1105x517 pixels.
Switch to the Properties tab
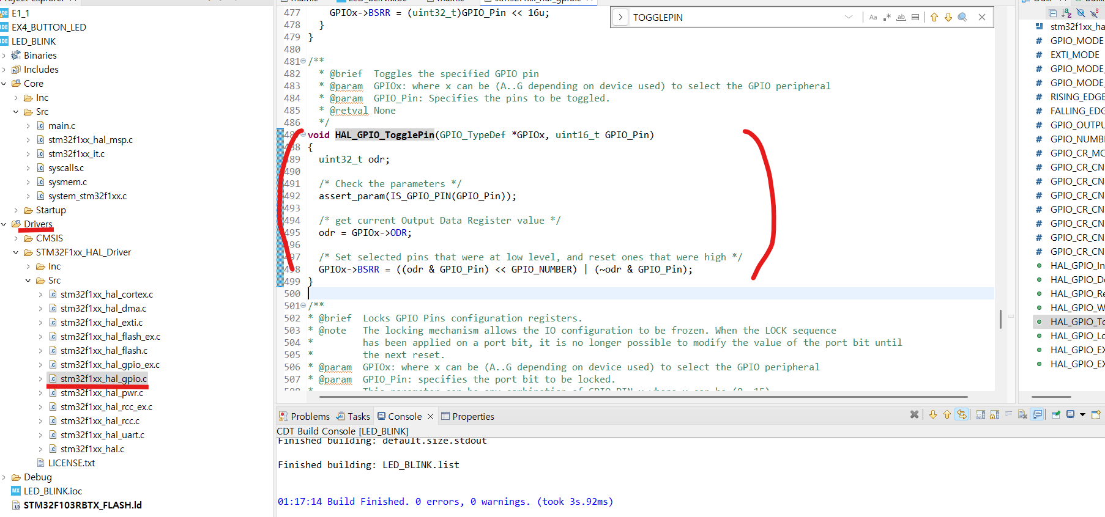(467, 416)
